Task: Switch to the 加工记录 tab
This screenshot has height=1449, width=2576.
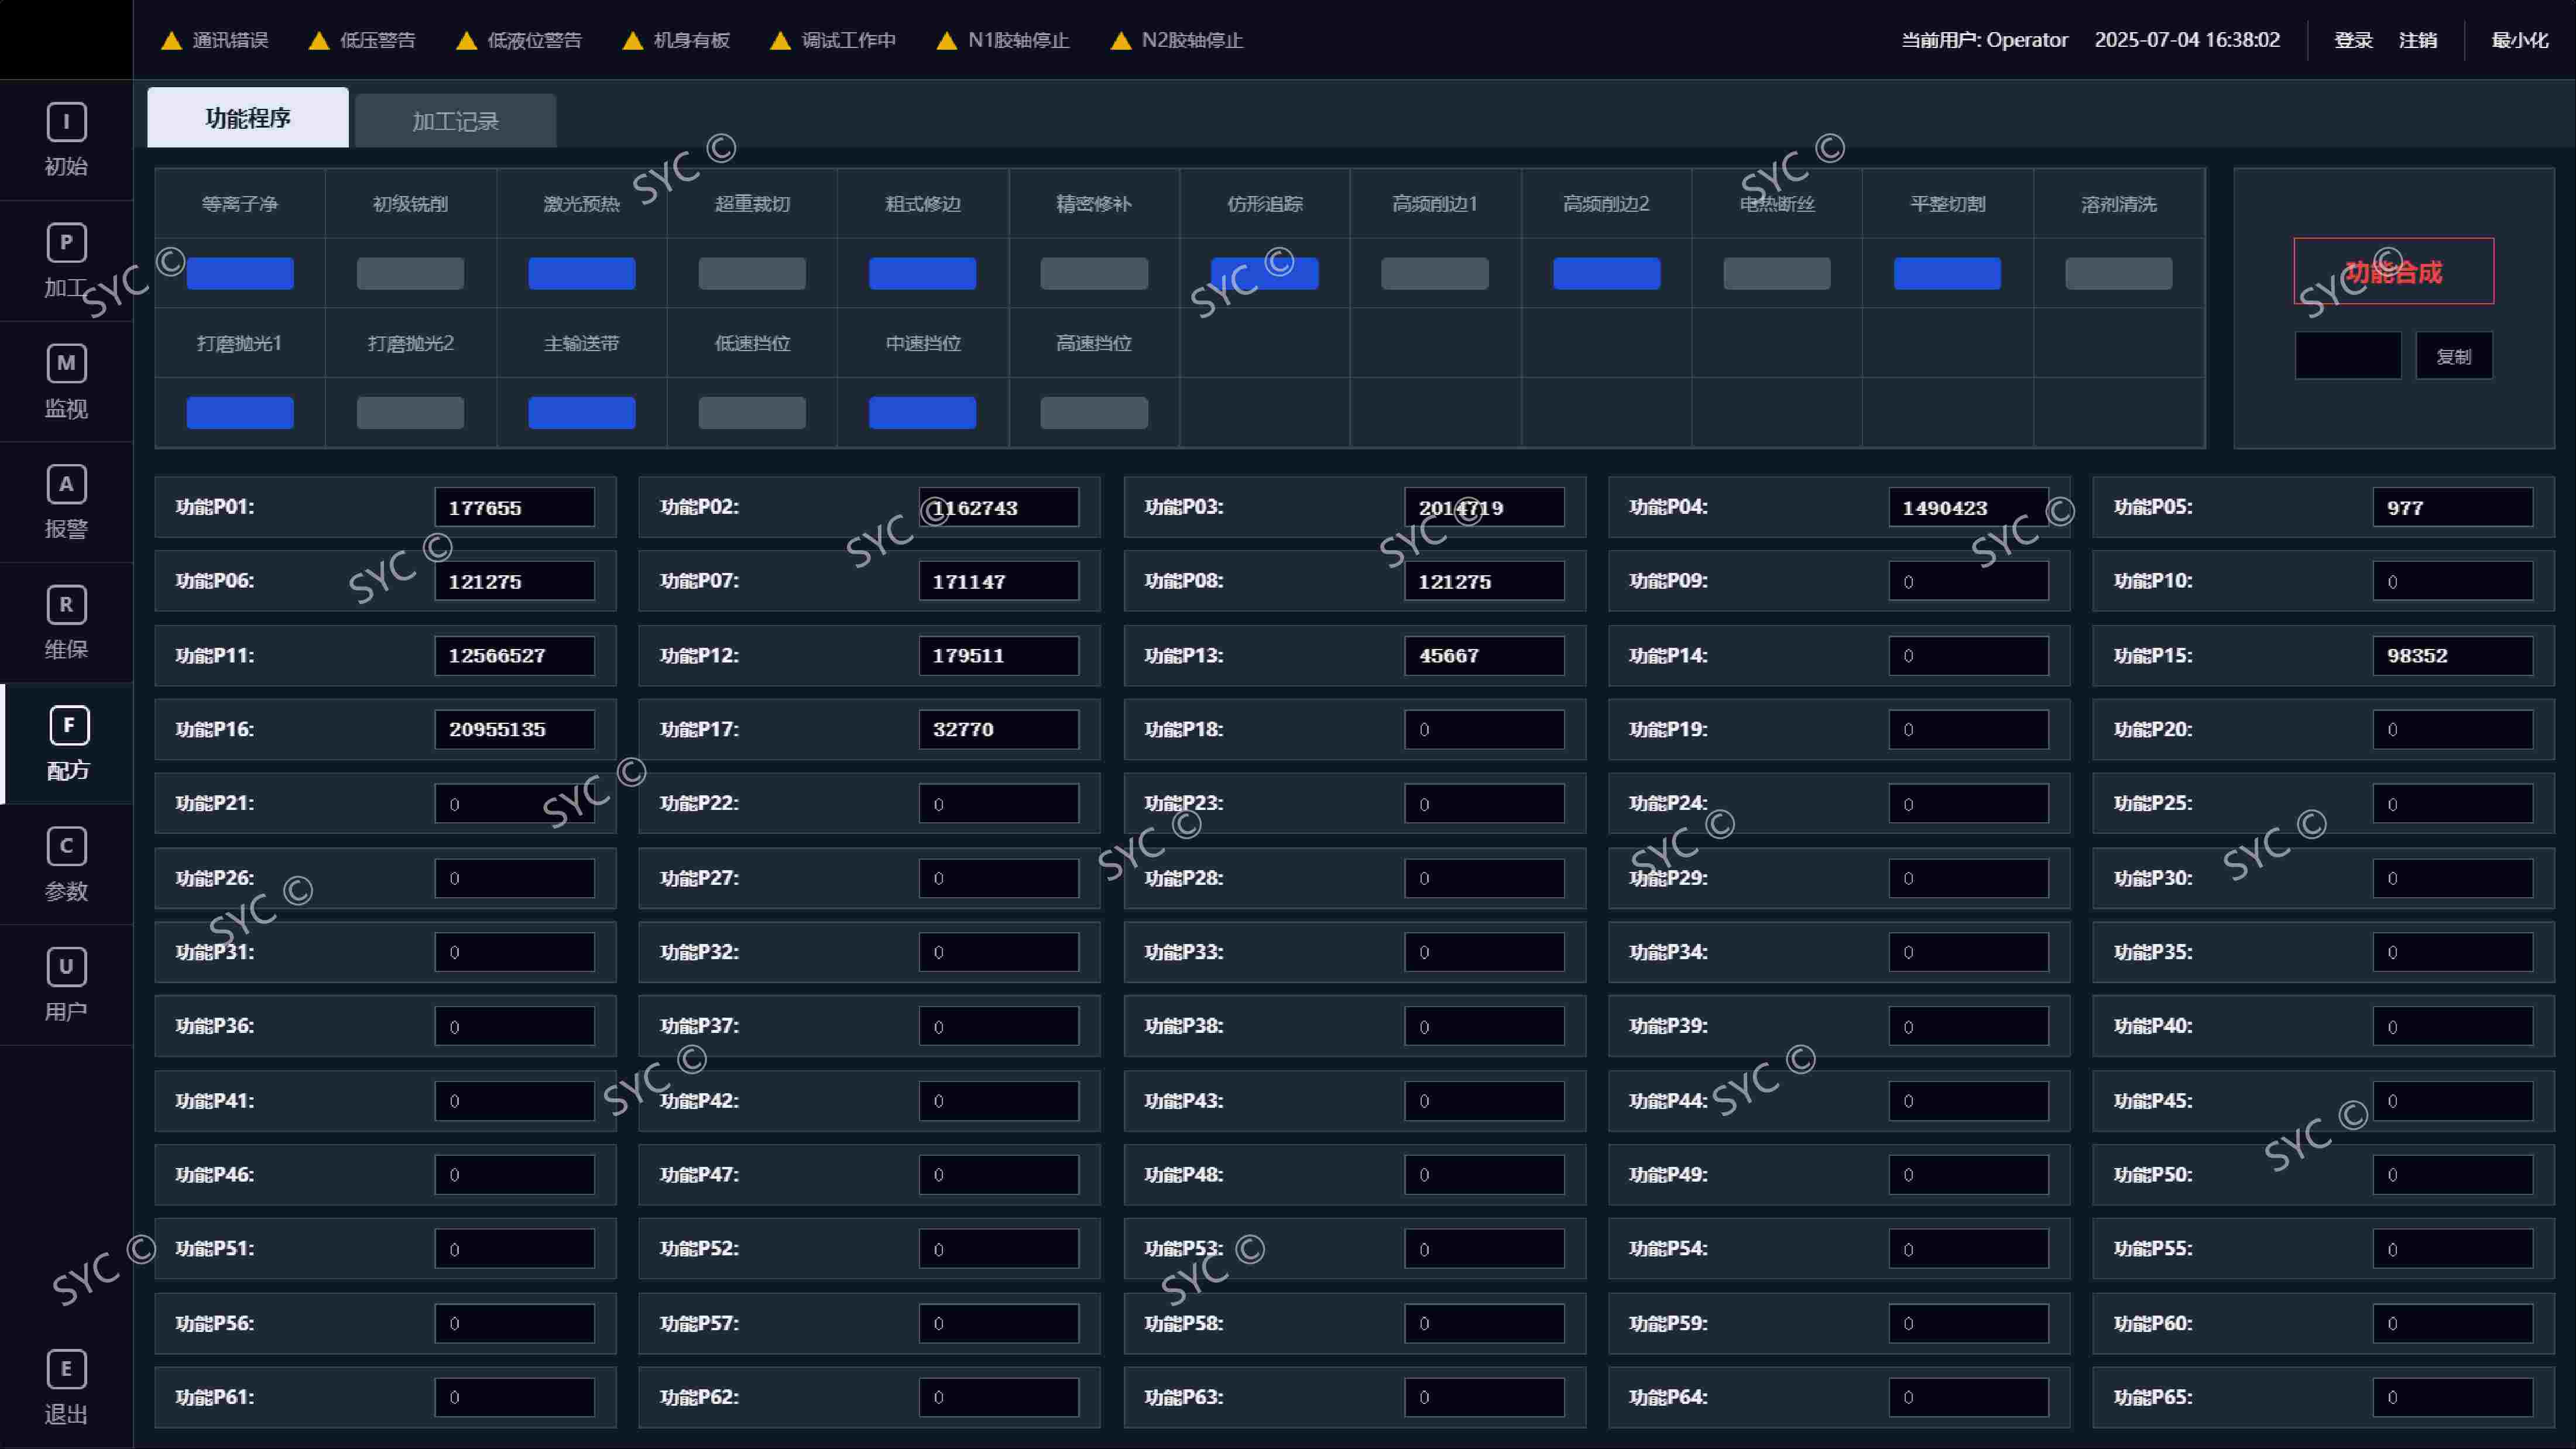Action: 455,121
